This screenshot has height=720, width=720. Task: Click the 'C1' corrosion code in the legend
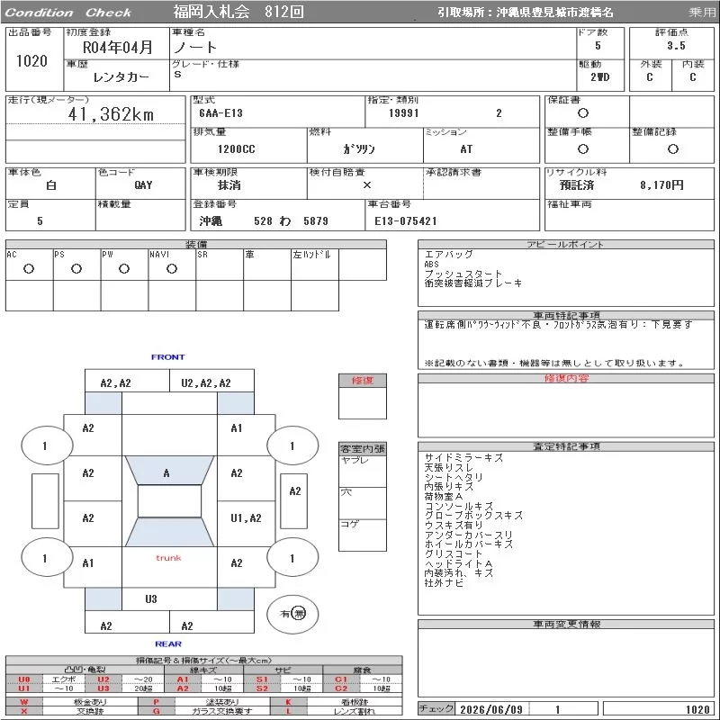coord(341,679)
